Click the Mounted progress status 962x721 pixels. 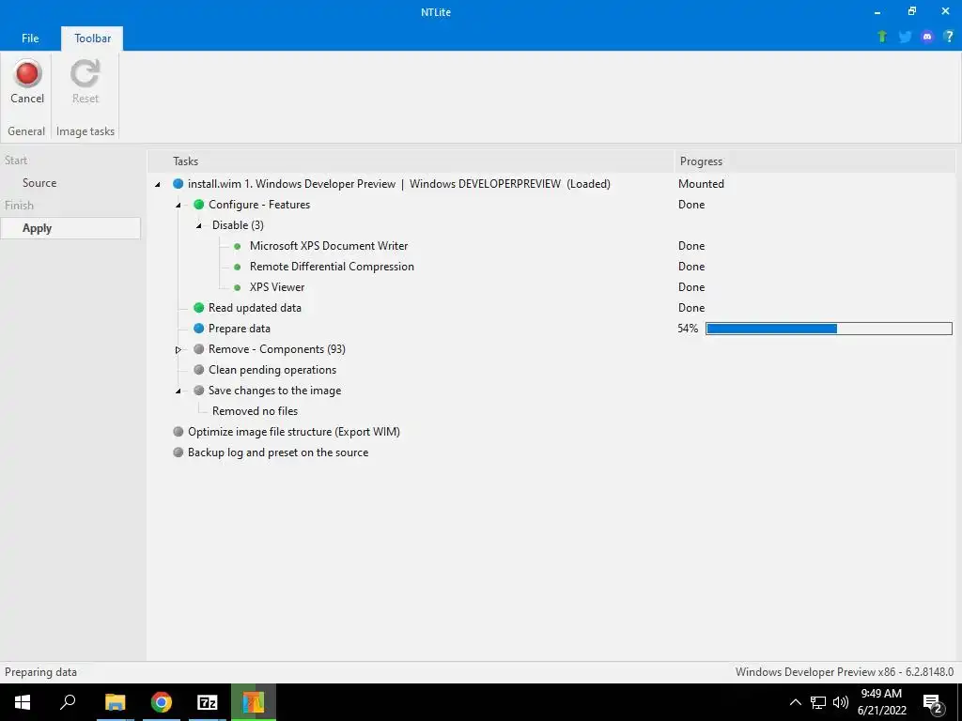pos(701,183)
